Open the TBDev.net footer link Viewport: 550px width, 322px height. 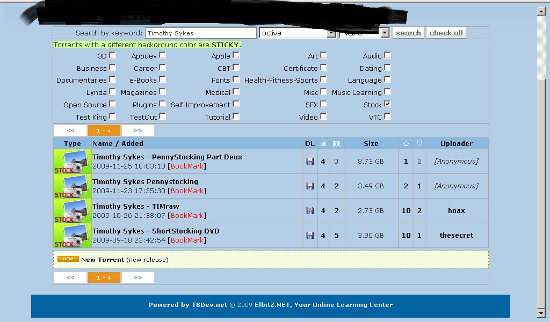[x=209, y=305]
